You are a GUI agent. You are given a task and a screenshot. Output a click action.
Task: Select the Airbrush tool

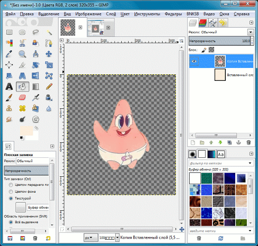36,98
